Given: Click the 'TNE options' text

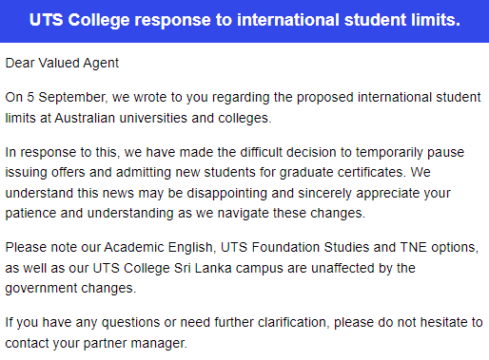Looking at the screenshot, I should [x=438, y=247].
